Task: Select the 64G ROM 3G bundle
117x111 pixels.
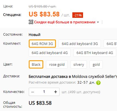Action: click(42, 44)
